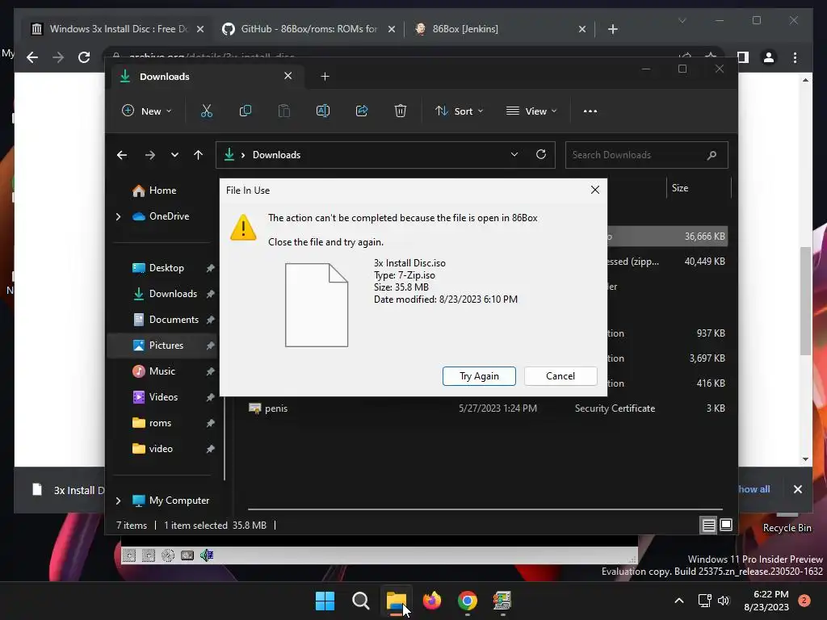Open the New dropdown in Explorer toolbar

click(147, 111)
